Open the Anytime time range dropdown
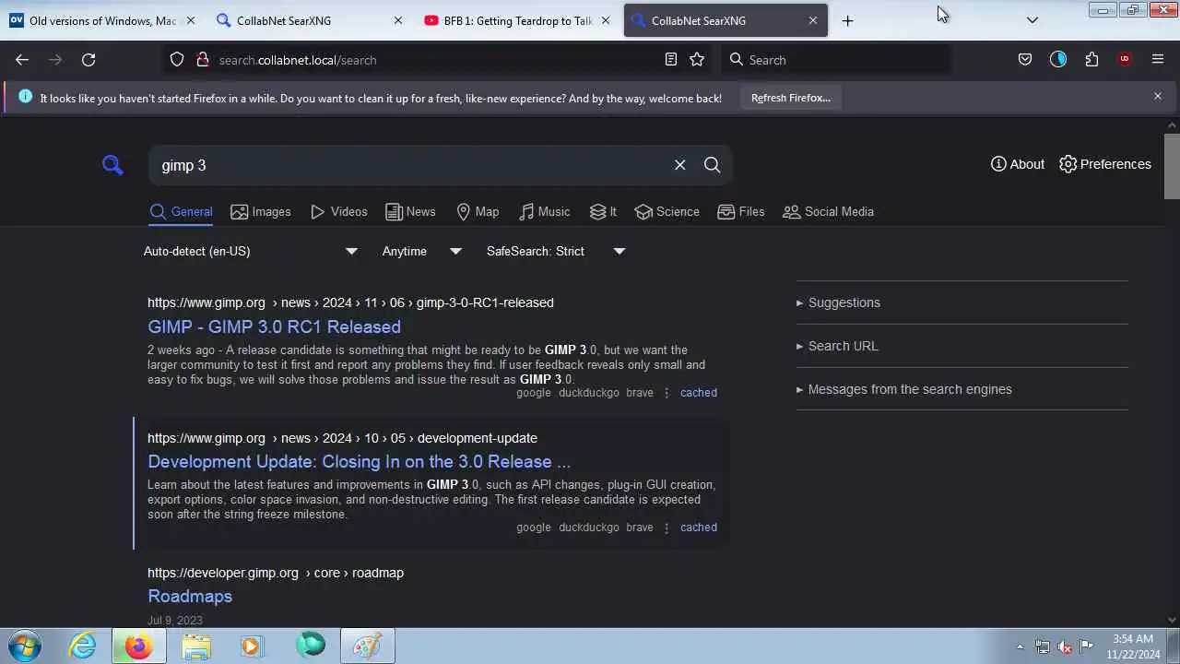 [x=422, y=251]
